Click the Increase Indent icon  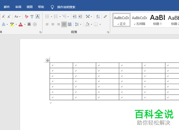pyautogui.click(x=80, y=16)
